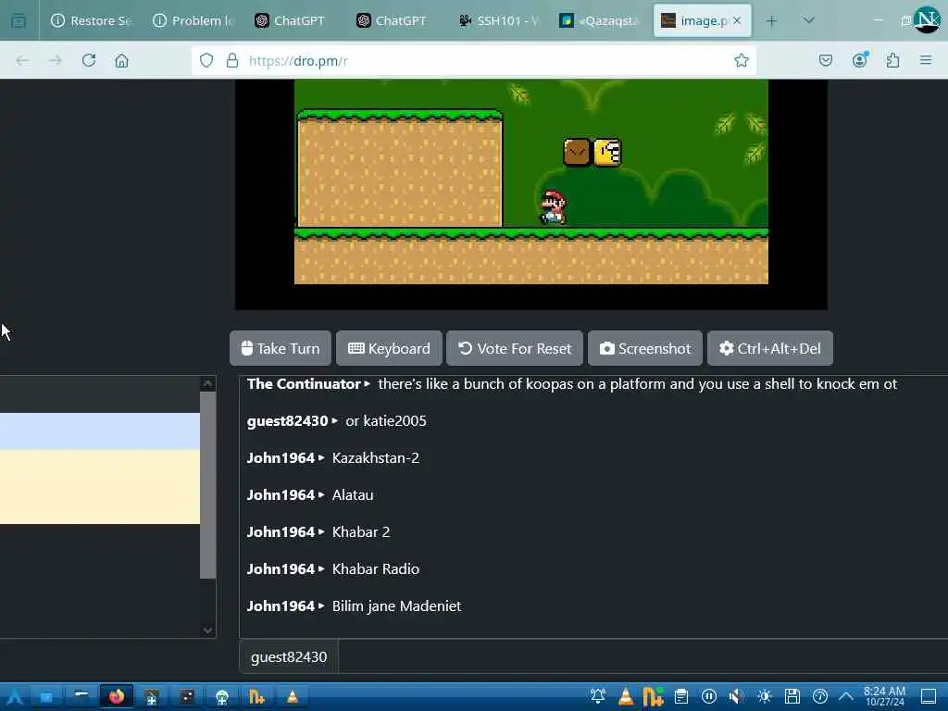
Task: Open the Firefox View icon
Action: (19, 20)
